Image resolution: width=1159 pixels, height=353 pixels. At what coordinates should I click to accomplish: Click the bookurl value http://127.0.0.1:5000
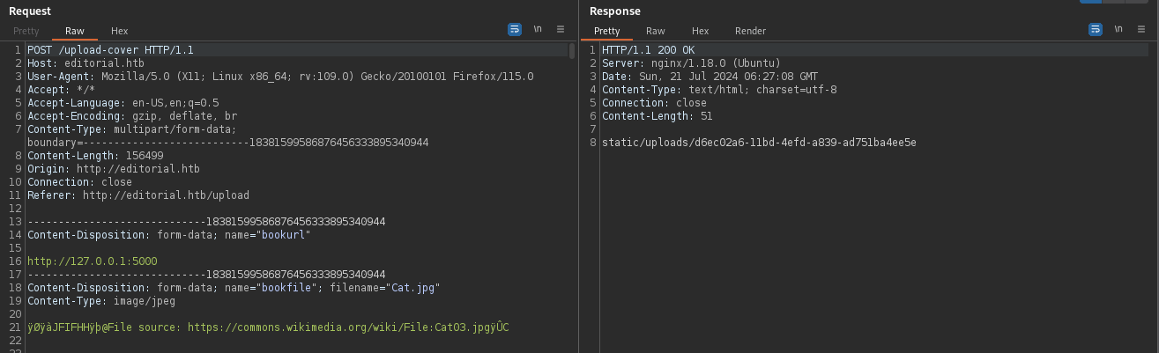pos(80,261)
